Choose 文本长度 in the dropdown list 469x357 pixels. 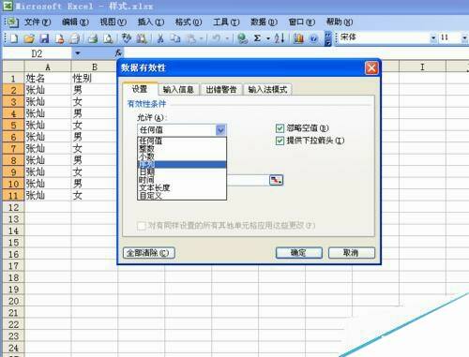[x=182, y=187]
